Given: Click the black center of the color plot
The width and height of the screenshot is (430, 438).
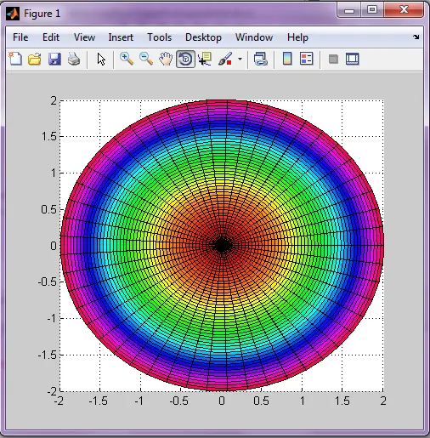Looking at the screenshot, I should coord(223,246).
